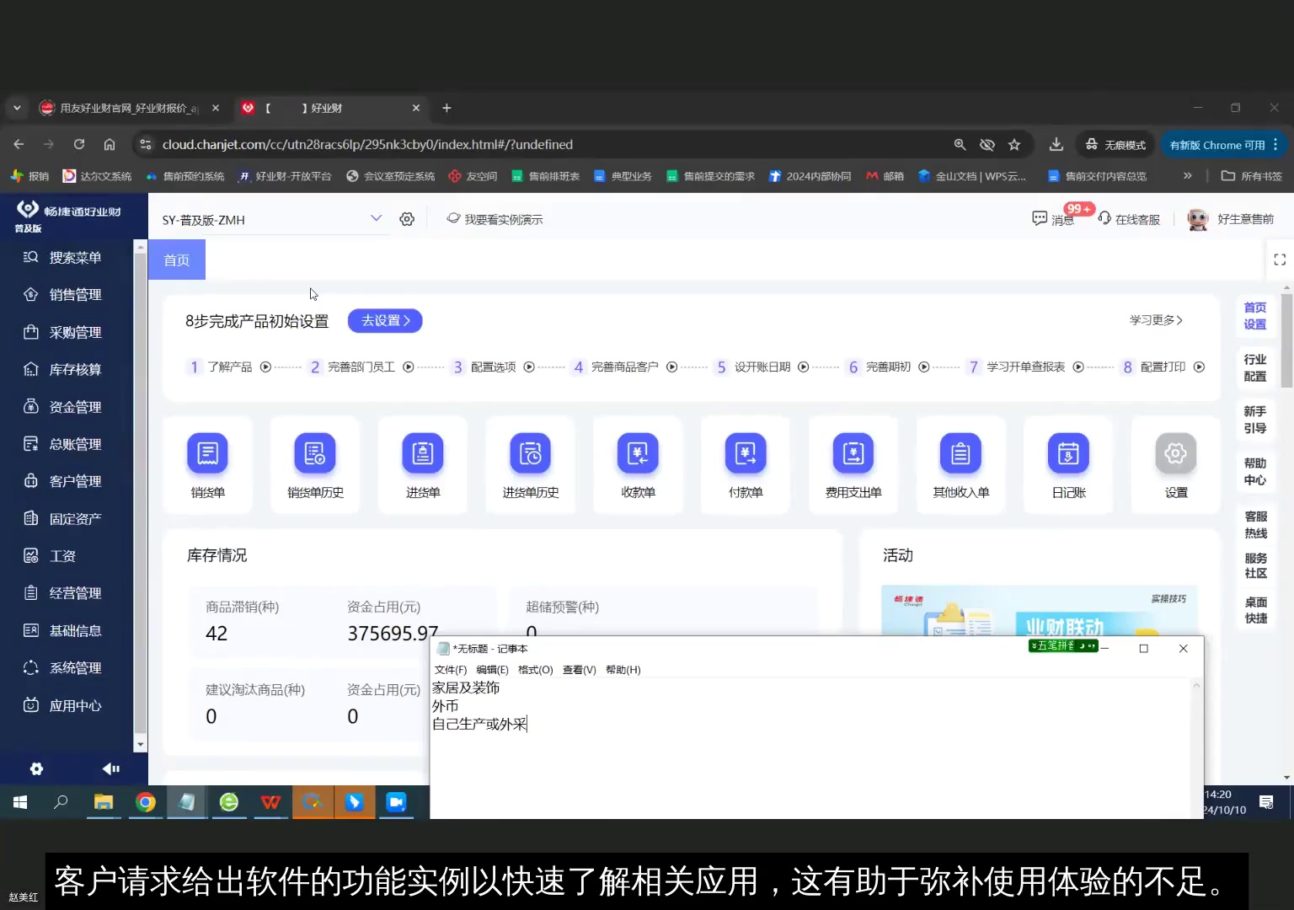Open Notepad 格式(O) menu
Viewport: 1294px width, 910px height.
point(535,670)
